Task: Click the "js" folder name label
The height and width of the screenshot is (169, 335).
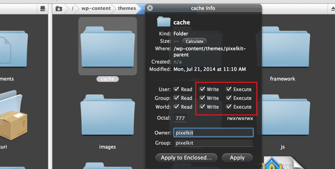Action: [x=283, y=147]
